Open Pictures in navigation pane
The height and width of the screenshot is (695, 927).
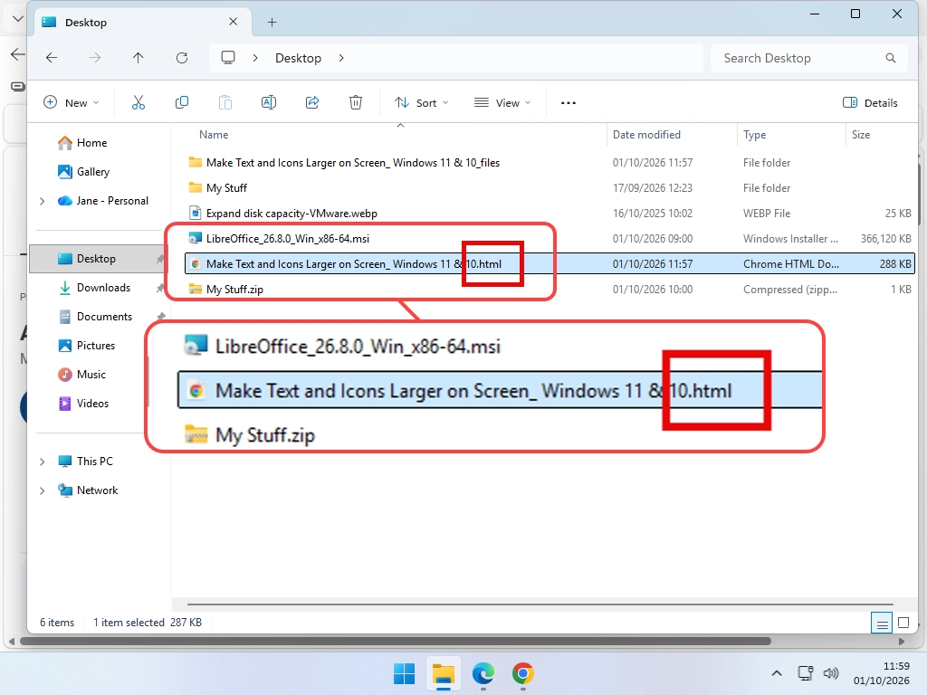tap(86, 346)
